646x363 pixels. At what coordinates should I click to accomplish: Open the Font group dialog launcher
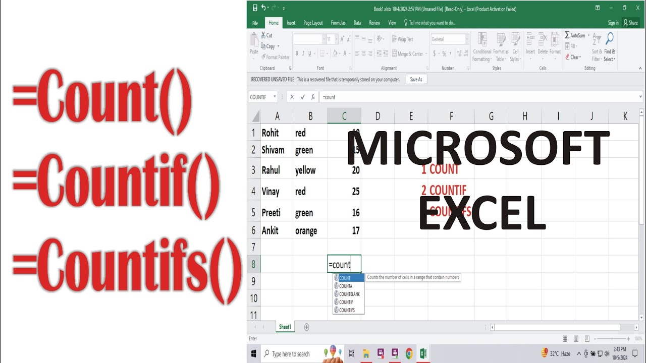[349, 68]
